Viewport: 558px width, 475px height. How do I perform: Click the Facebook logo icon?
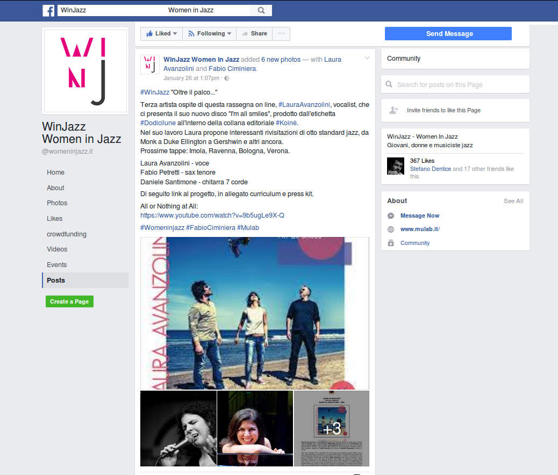(48, 10)
